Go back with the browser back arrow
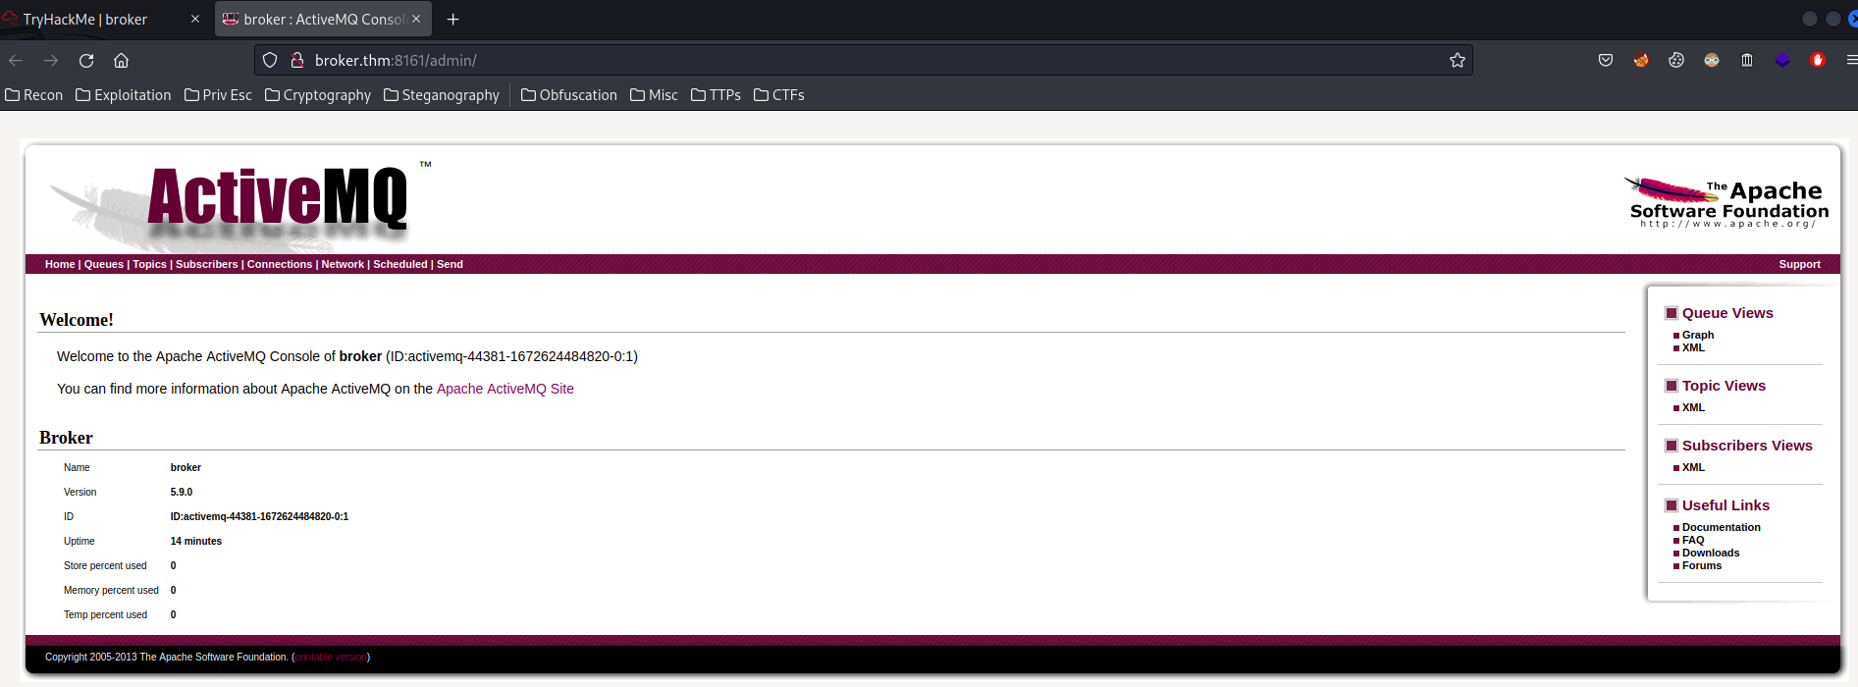The width and height of the screenshot is (1858, 687). coord(16,61)
